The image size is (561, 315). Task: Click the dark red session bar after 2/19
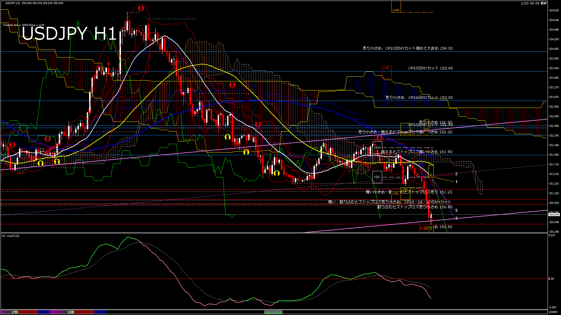click(x=28, y=312)
